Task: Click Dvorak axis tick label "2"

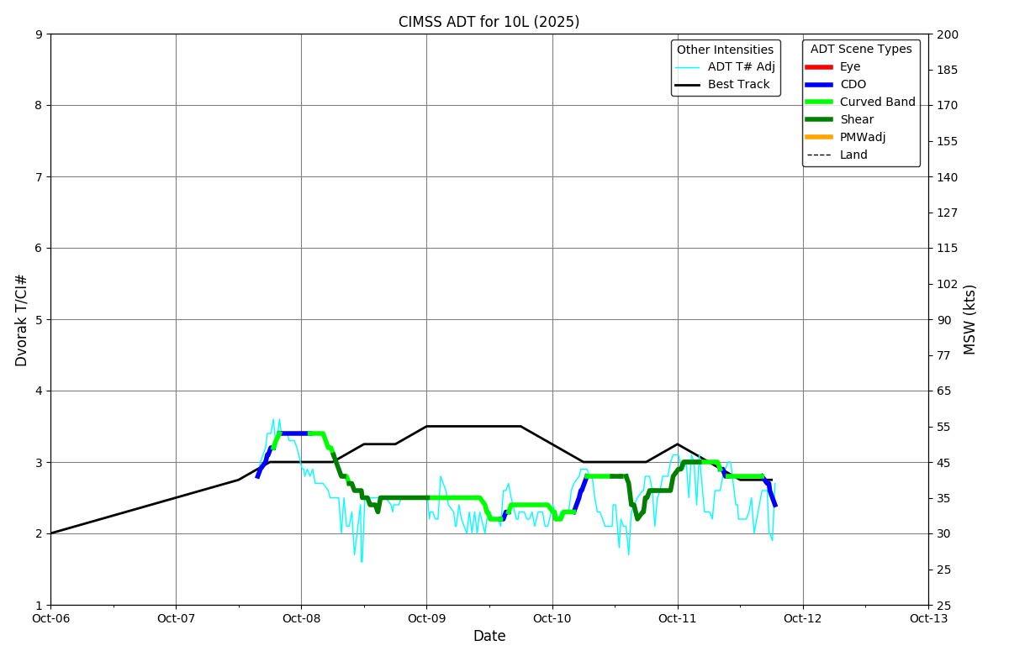Action: coord(39,534)
